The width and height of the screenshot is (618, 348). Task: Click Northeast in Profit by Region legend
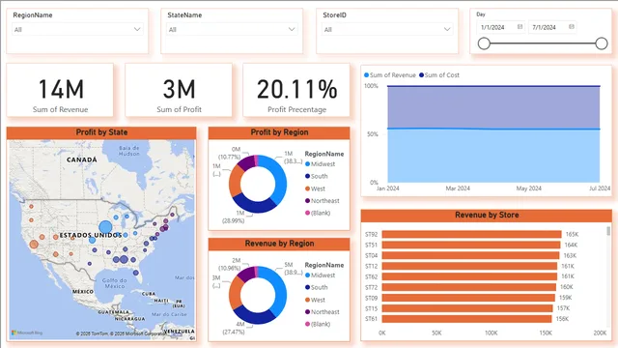pyautogui.click(x=323, y=201)
